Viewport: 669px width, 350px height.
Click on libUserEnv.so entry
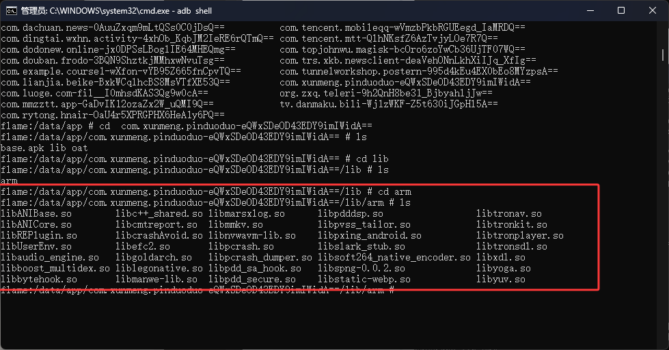click(x=36, y=247)
